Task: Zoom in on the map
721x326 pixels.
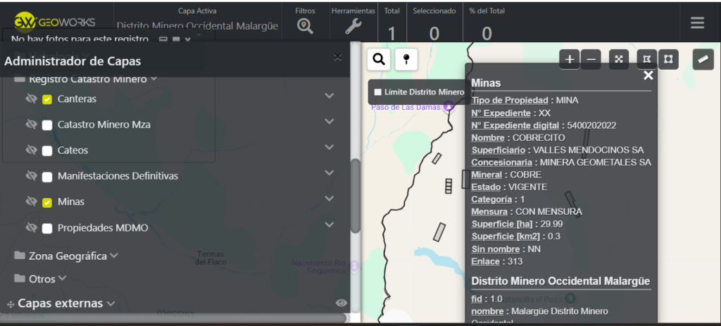Action: coord(569,59)
